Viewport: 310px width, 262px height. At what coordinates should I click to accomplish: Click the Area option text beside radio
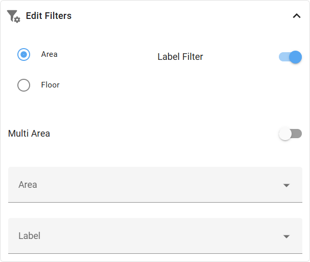click(x=49, y=54)
